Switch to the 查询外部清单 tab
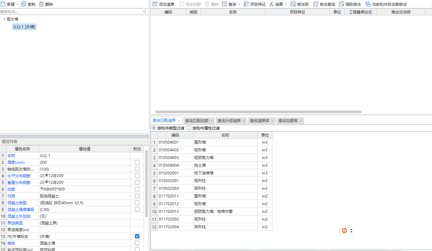 tap(229, 121)
